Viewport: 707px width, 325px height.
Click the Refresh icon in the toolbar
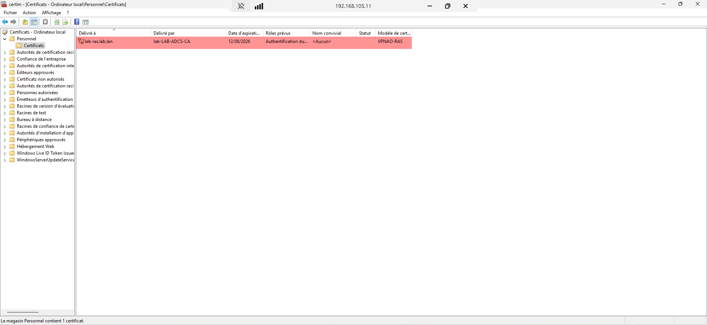tap(57, 22)
